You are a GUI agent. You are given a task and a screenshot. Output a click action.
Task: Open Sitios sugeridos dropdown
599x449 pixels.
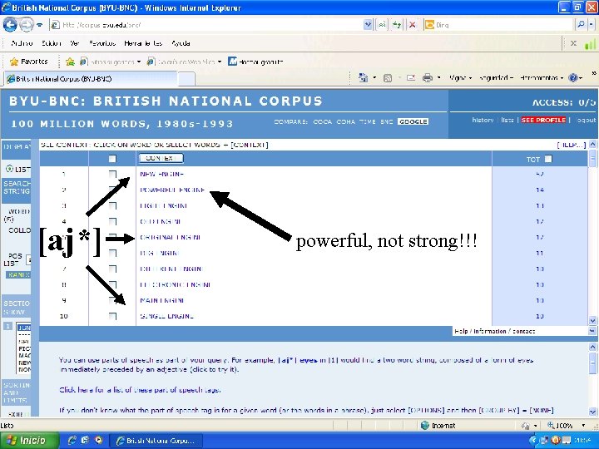[111, 62]
